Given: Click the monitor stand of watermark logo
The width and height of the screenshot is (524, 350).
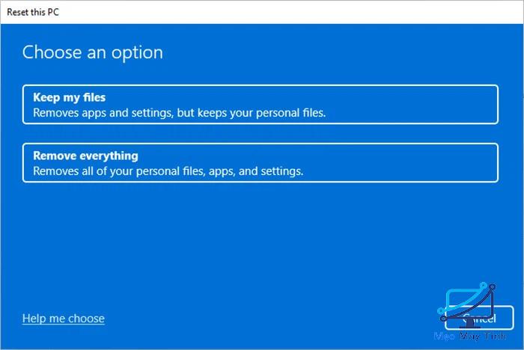Looking at the screenshot, I should 470,324.
